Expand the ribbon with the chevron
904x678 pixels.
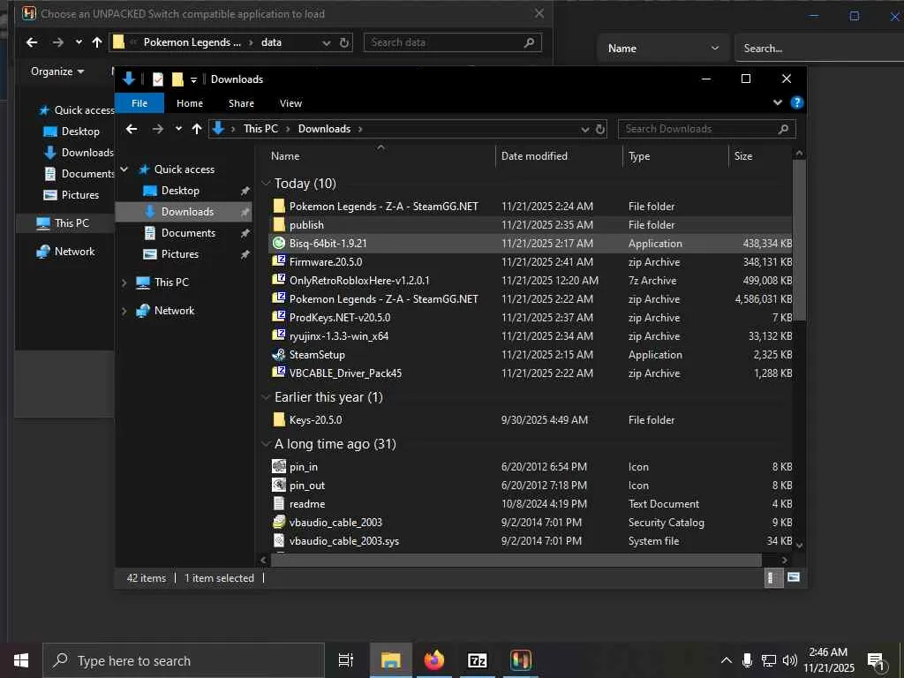(777, 102)
